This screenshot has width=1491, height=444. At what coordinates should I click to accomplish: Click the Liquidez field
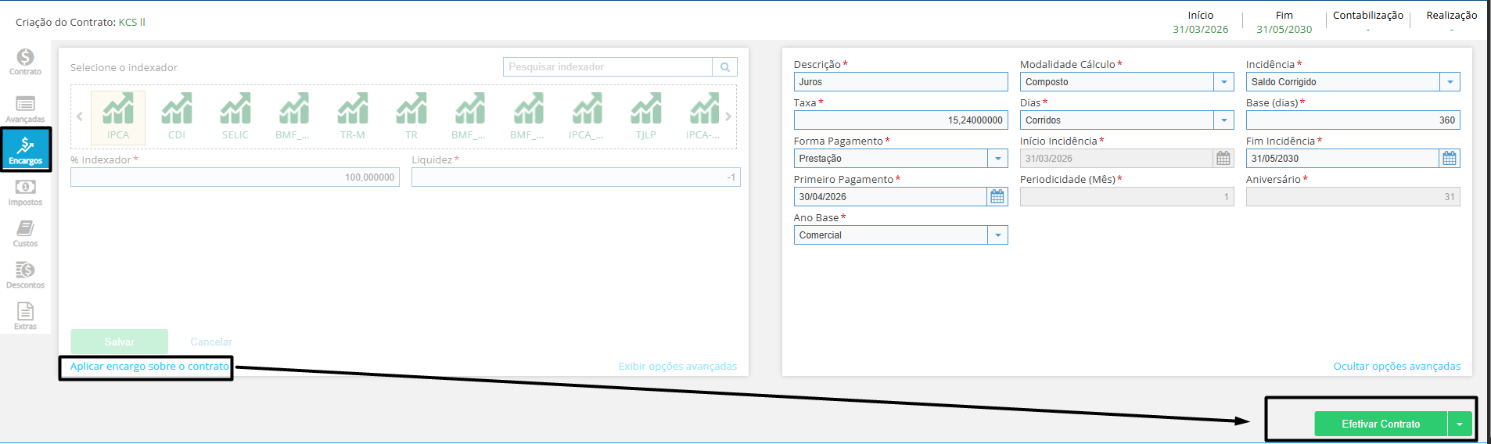tap(576, 177)
